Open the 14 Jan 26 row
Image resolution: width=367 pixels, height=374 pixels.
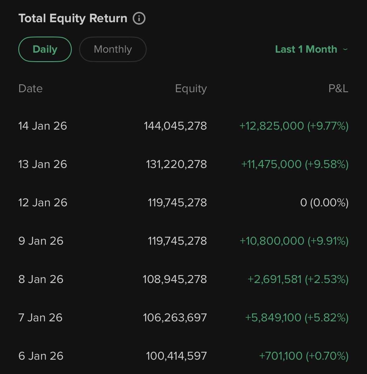(43, 126)
